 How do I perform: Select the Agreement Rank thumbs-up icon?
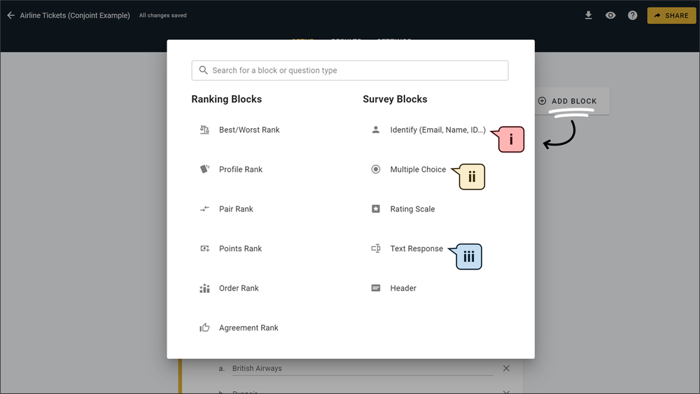[204, 328]
